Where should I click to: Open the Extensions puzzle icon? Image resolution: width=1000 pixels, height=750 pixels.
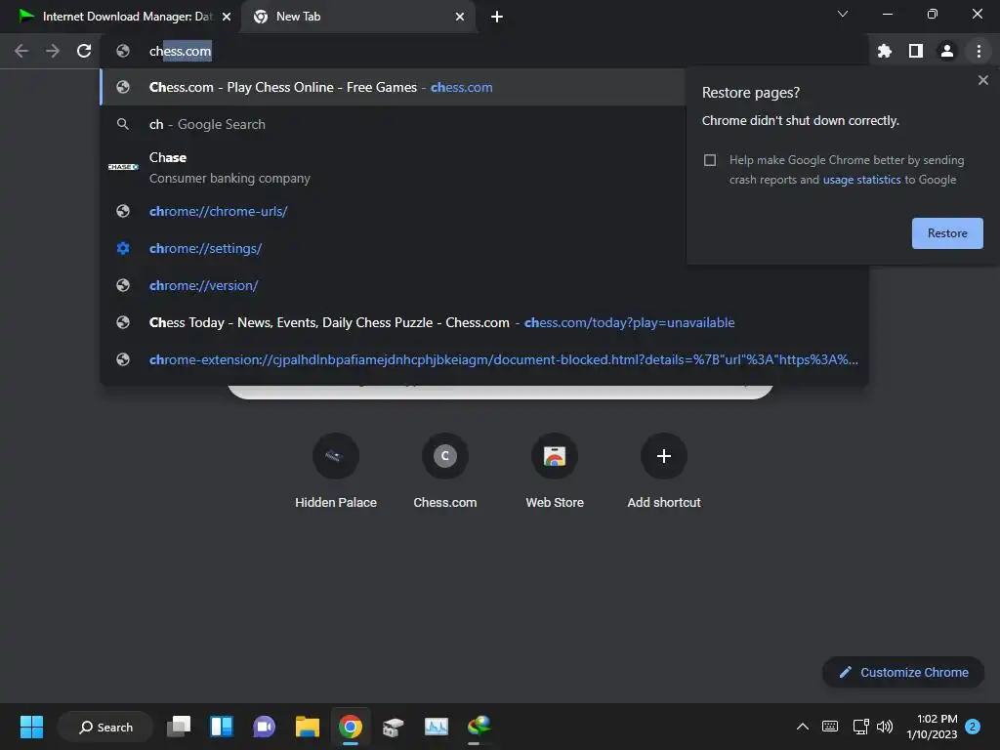pyautogui.click(x=885, y=51)
